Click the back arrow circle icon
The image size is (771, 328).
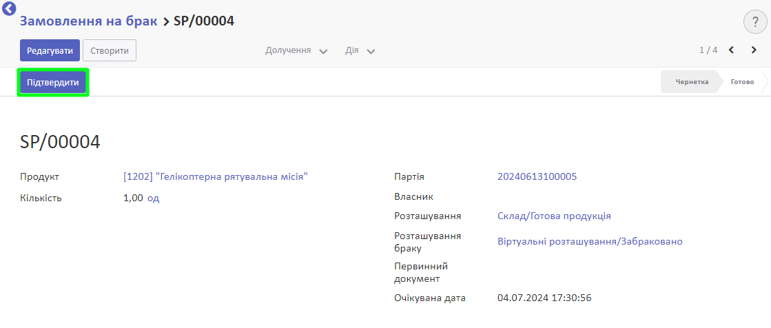9,8
